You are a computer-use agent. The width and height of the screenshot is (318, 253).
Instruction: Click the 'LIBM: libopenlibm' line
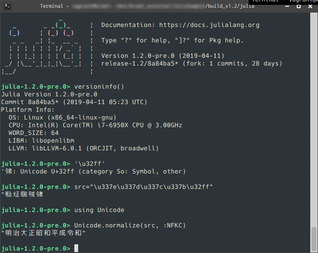(x=41, y=141)
